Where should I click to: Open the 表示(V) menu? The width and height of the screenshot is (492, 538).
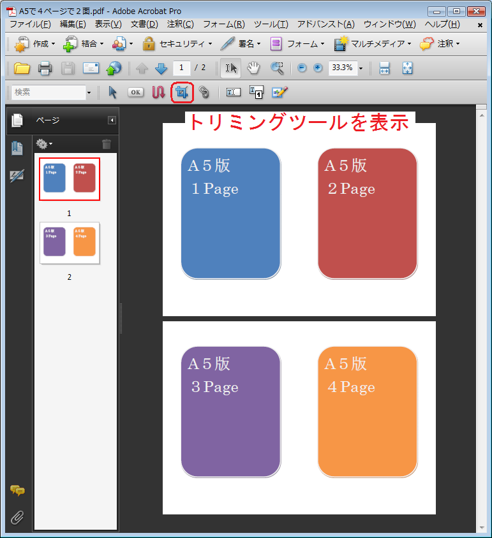coord(108,24)
